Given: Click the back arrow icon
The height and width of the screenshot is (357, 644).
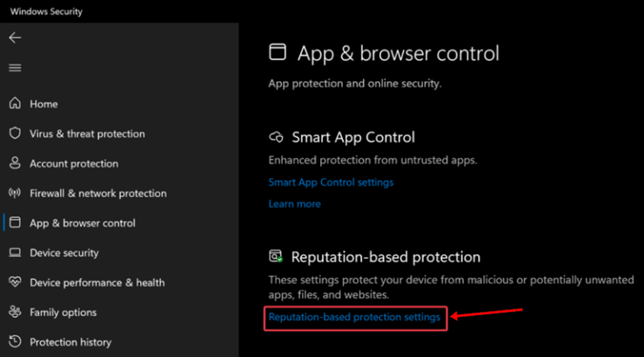Looking at the screenshot, I should (15, 38).
